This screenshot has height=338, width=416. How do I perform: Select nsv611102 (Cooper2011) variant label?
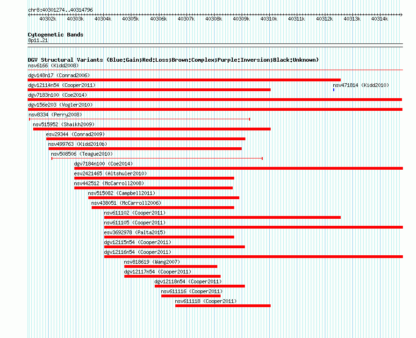point(135,213)
